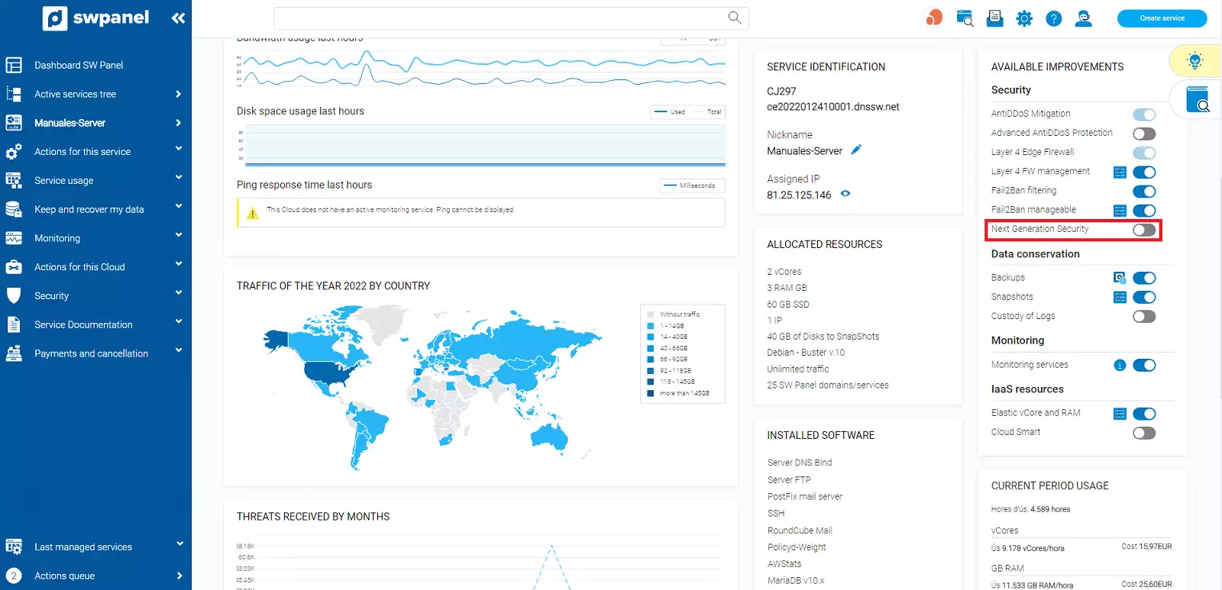Image resolution: width=1222 pixels, height=590 pixels.
Task: Click the light bulb suggestions icon
Action: (x=1195, y=61)
